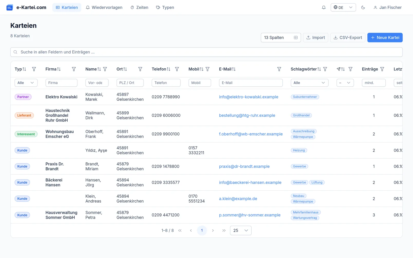Open filter funnel for Ort column
This screenshot has height=258, width=413.
pos(140,69)
